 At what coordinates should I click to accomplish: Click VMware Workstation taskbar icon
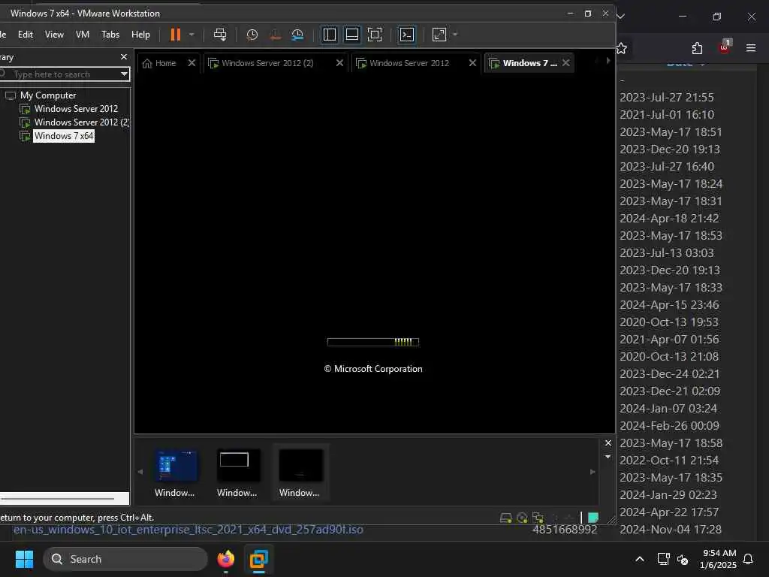click(x=259, y=559)
